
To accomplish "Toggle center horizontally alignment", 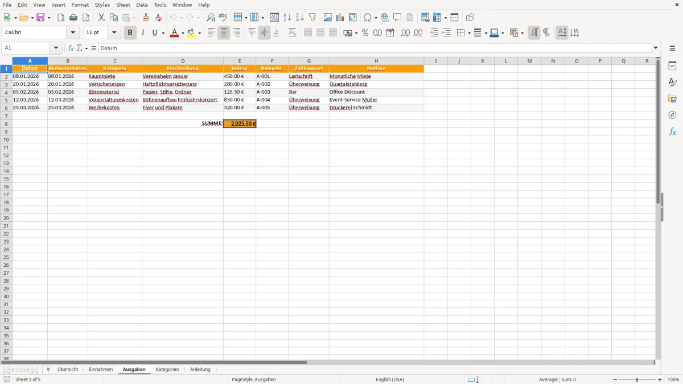I will [224, 33].
